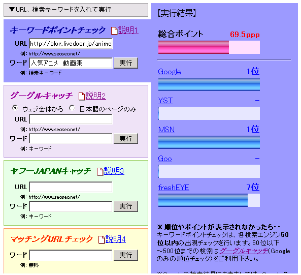Focus the ワード field in マッチングURLチェック
The height and width of the screenshot is (275, 301).
71,255
